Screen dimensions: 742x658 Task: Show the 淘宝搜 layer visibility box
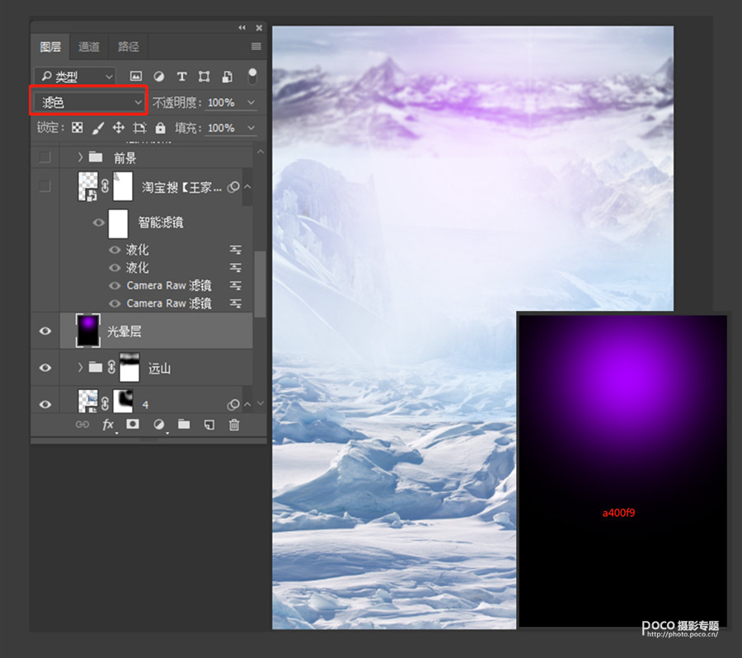[x=45, y=186]
